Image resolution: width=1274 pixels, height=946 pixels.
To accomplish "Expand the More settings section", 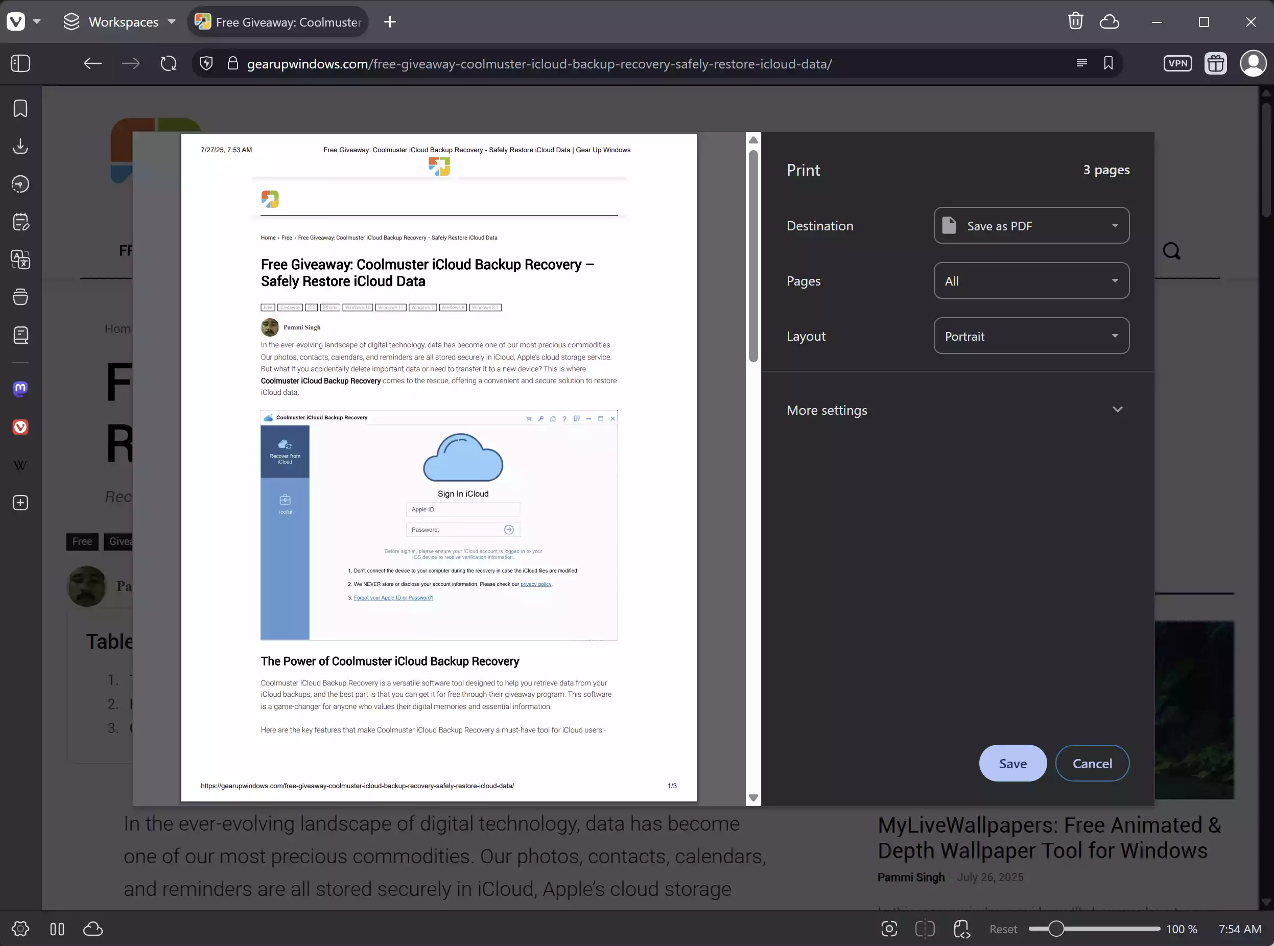I will [957, 410].
